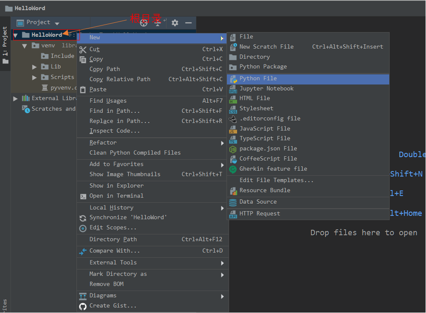Click the TypeScript File icon
This screenshot has height=313, width=426.
coord(233,139)
